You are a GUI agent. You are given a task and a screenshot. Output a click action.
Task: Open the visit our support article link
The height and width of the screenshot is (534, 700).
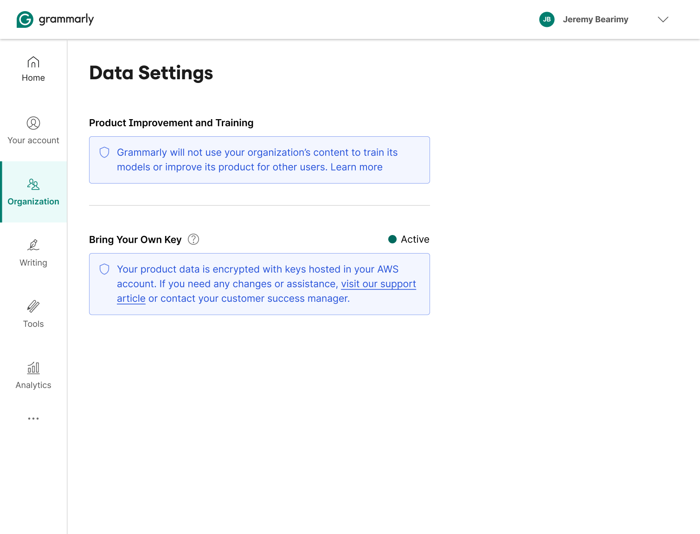378,284
